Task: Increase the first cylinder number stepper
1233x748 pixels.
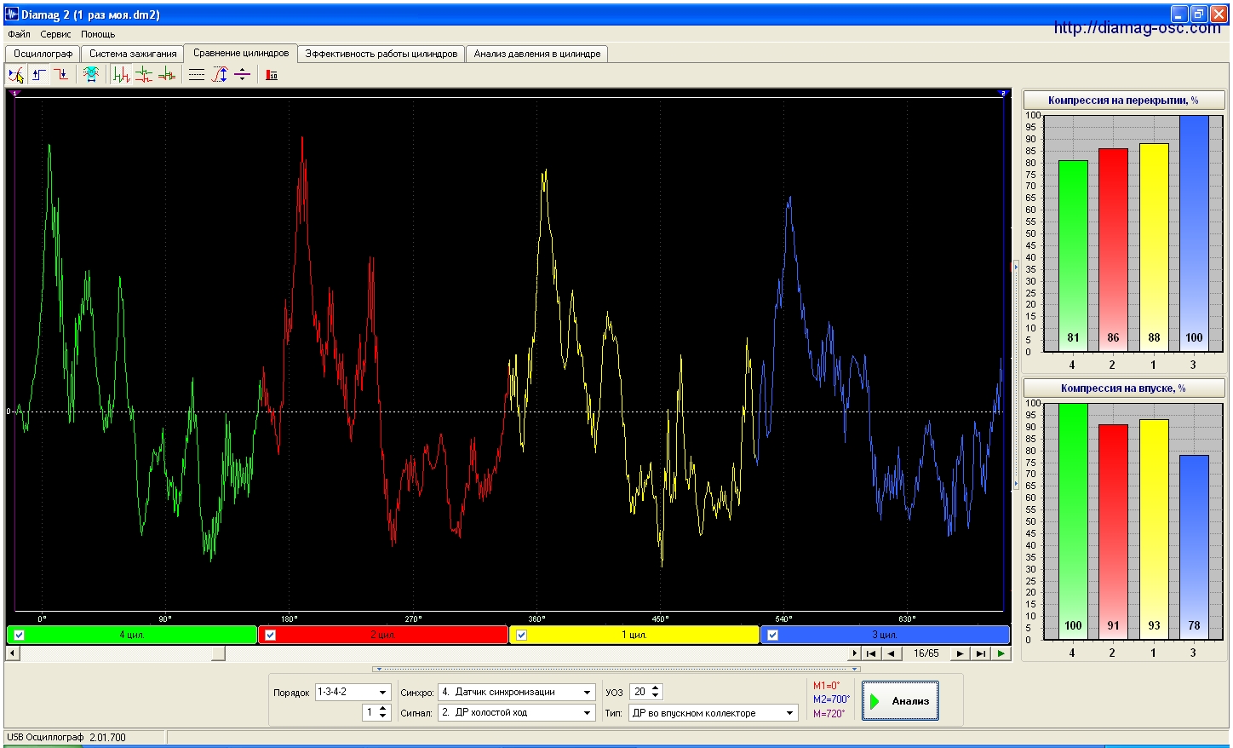Action: 383,709
